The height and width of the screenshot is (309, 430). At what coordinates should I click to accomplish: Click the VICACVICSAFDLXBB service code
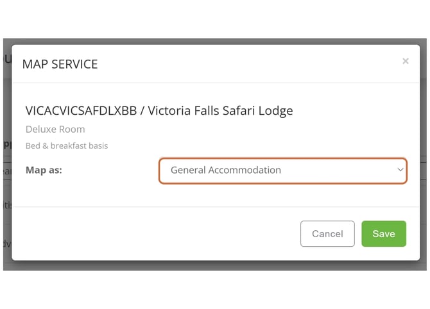pos(81,111)
